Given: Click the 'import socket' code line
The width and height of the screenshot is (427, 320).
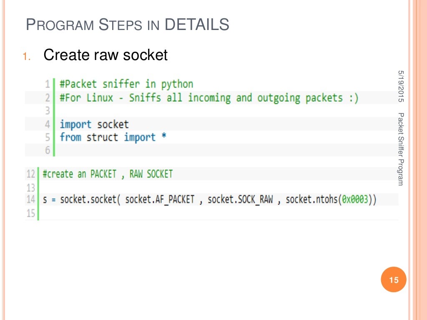Looking at the screenshot, I should (94, 124).
